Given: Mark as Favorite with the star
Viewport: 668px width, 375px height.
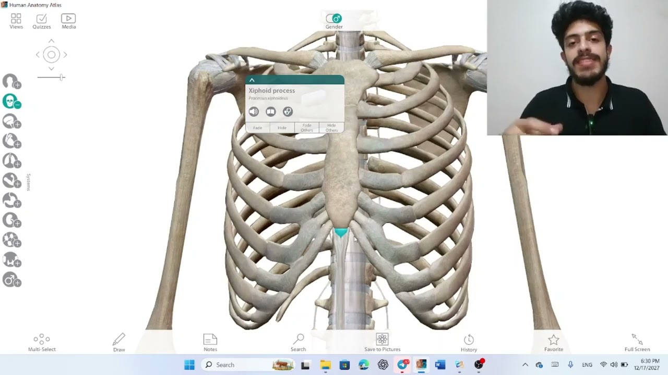Looking at the screenshot, I should [x=554, y=343].
